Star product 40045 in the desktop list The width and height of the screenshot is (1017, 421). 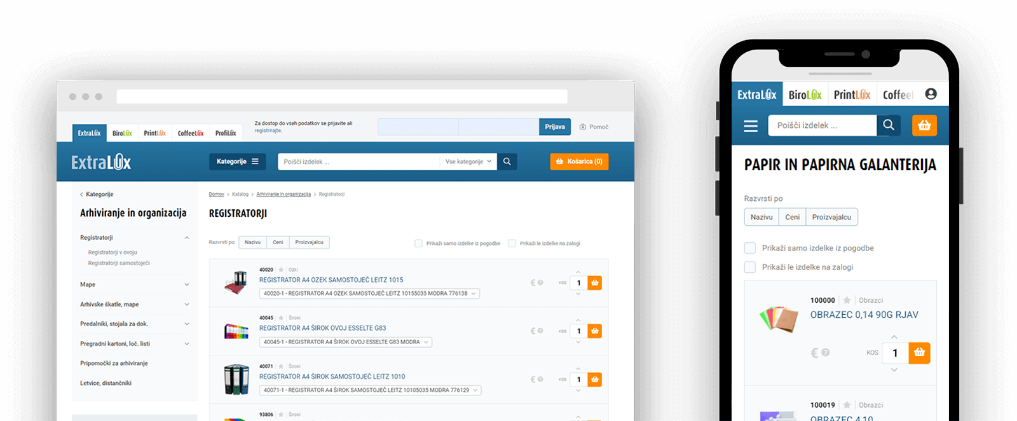[x=281, y=318]
